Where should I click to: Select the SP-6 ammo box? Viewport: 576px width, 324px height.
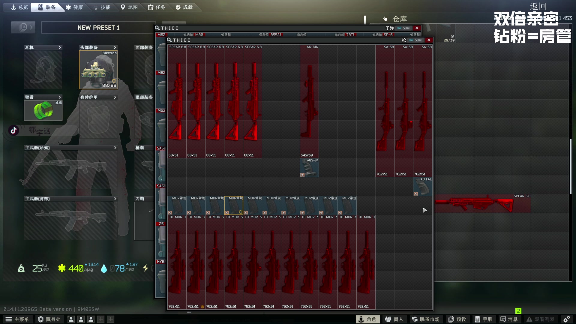click(x=388, y=34)
